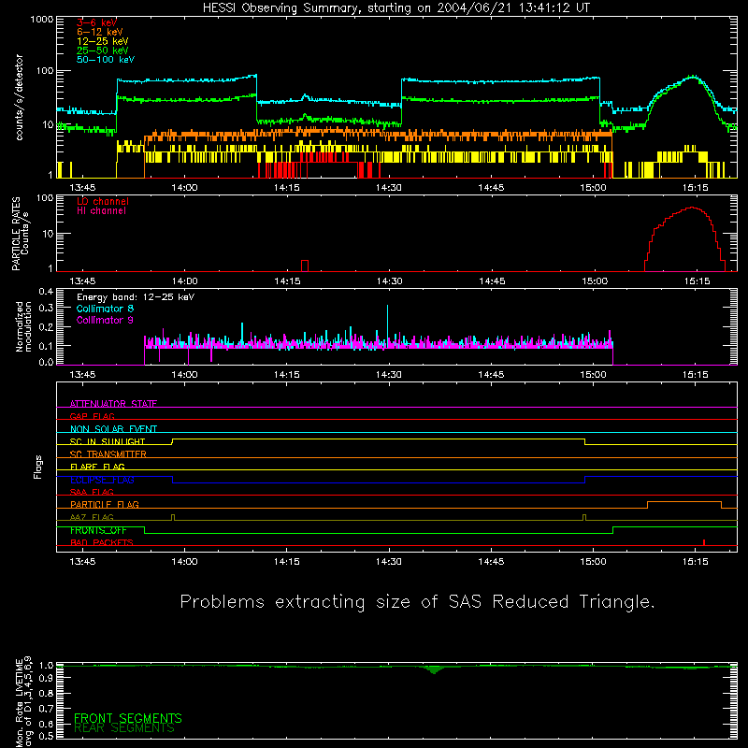Image resolution: width=748 pixels, height=748 pixels.
Task: Click the small particle rate bump after 14:15
Action: coord(305,266)
